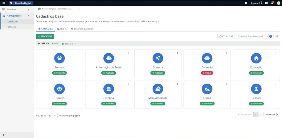Open the results per page dropdown
The height and width of the screenshot is (138, 282).
coord(52,115)
